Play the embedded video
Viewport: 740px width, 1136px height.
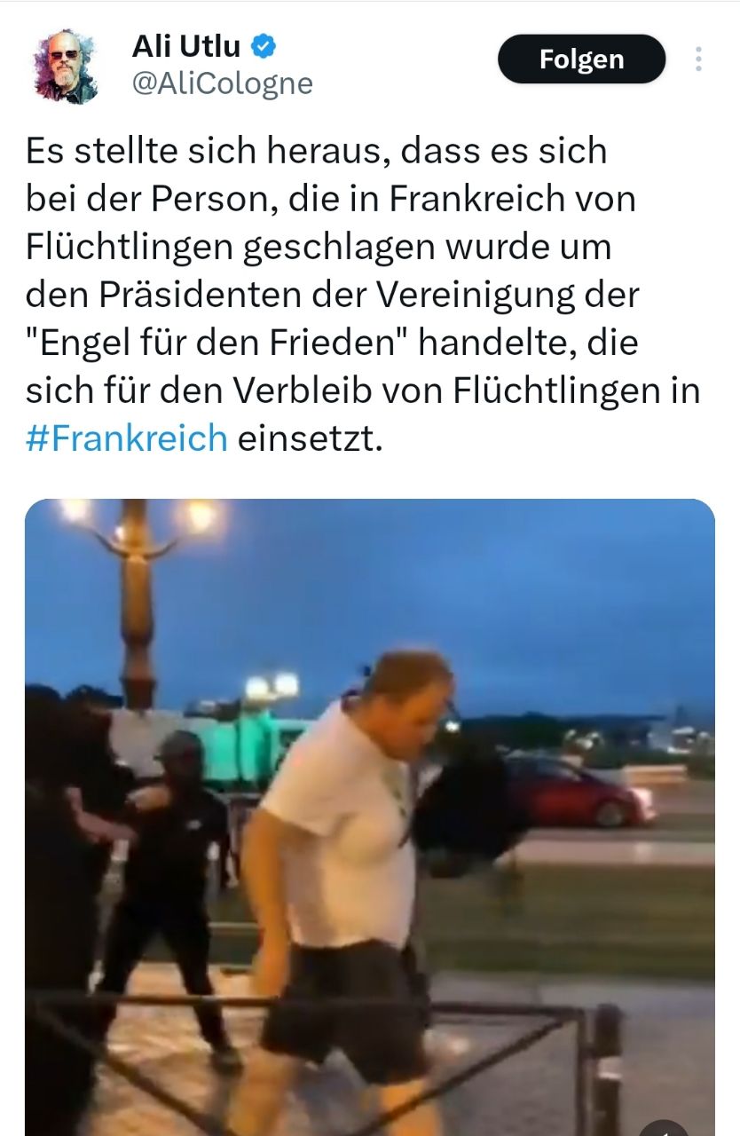[x=369, y=817]
